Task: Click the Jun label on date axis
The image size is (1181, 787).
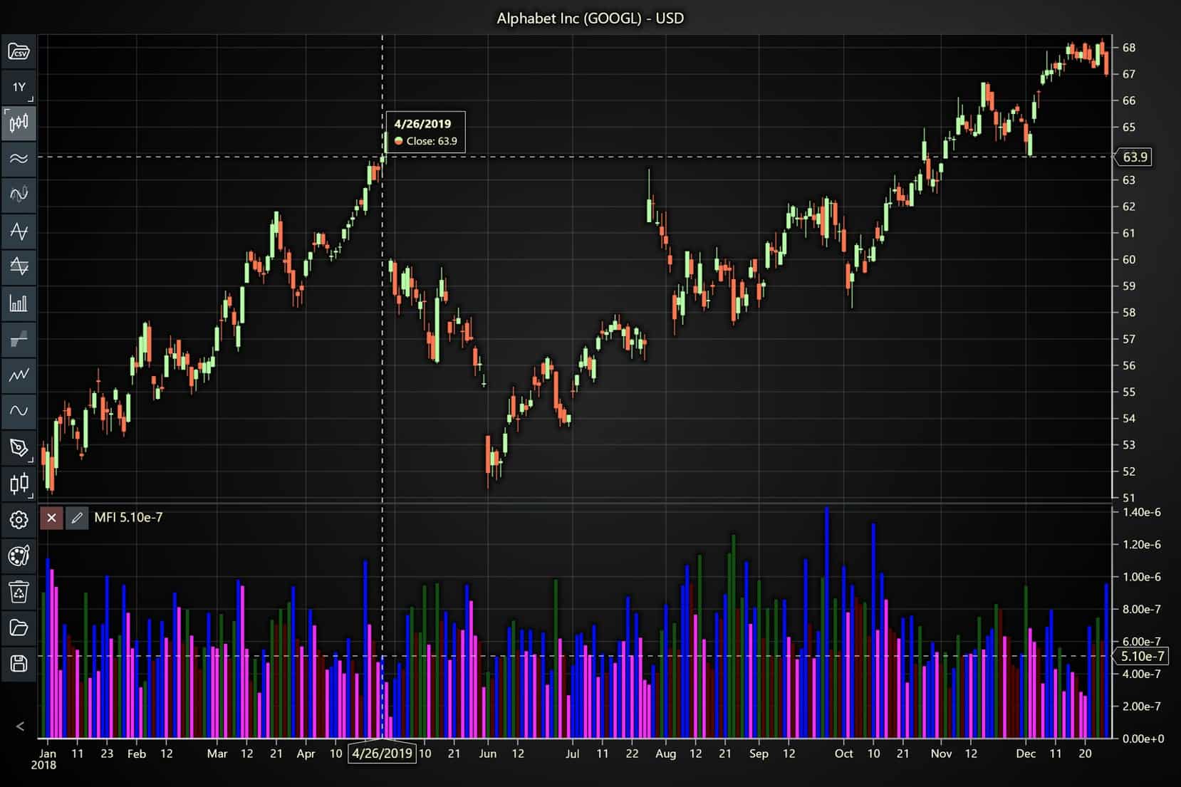Action: [487, 754]
